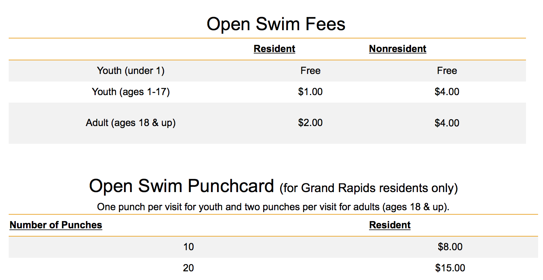This screenshot has width=543, height=280.
Task: Click the one punch per visit description
Action: click(x=273, y=207)
